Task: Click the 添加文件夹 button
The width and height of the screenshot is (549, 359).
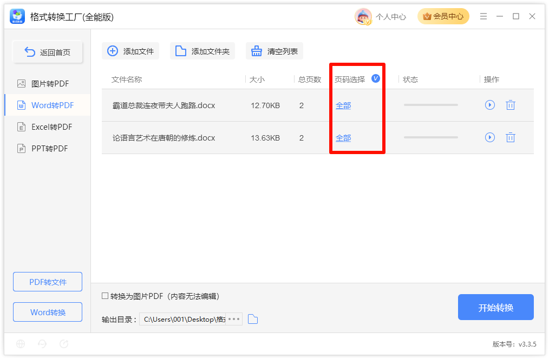Action: pyautogui.click(x=202, y=51)
